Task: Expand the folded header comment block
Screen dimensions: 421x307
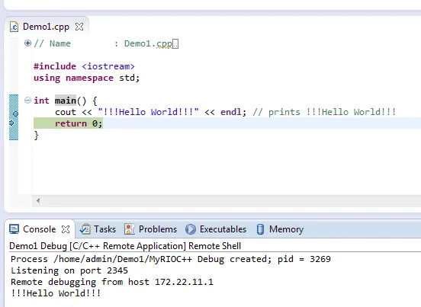Action: (27, 43)
